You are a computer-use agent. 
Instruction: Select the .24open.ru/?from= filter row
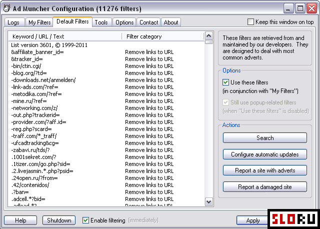click(x=106, y=178)
